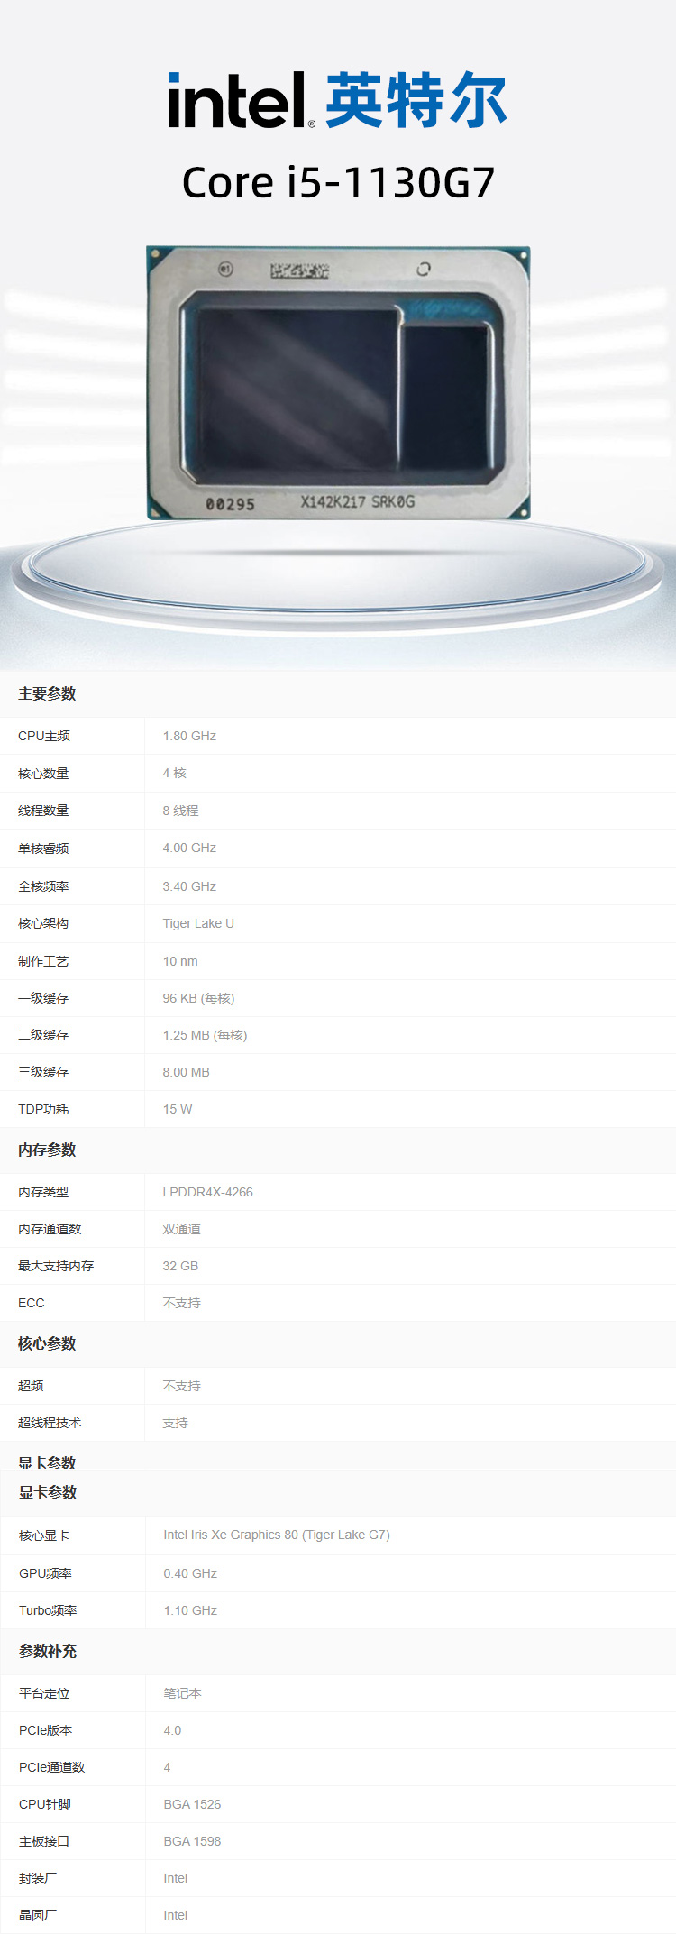Select the value 笔记本
Viewport: 676px width, 1934px height.
[182, 1693]
